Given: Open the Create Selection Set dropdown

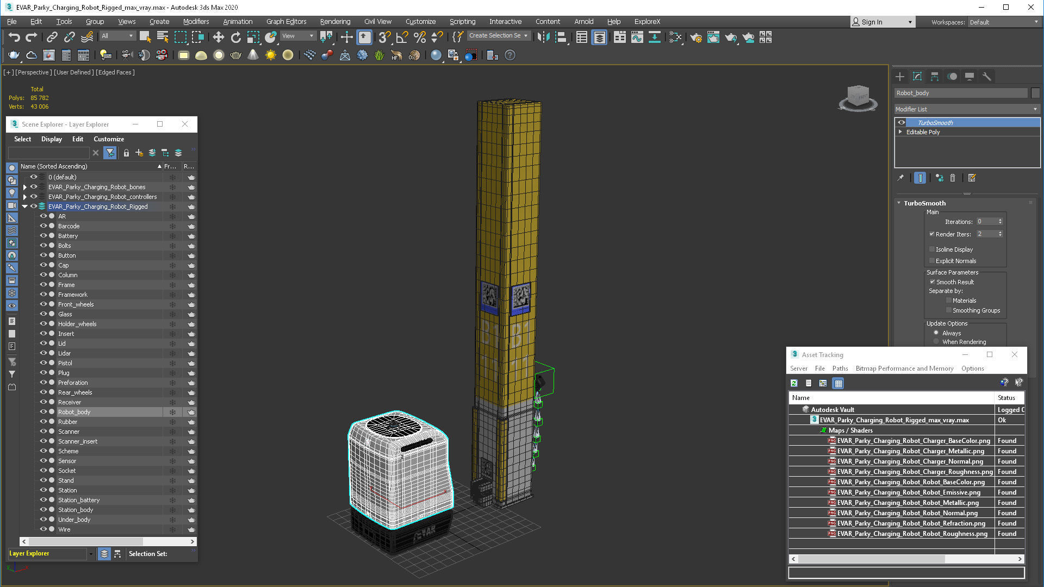Looking at the screenshot, I should click(498, 35).
